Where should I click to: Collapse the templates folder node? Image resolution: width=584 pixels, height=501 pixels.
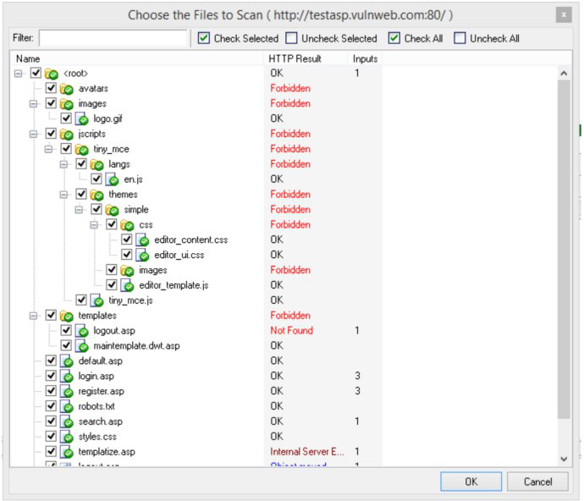pyautogui.click(x=33, y=316)
